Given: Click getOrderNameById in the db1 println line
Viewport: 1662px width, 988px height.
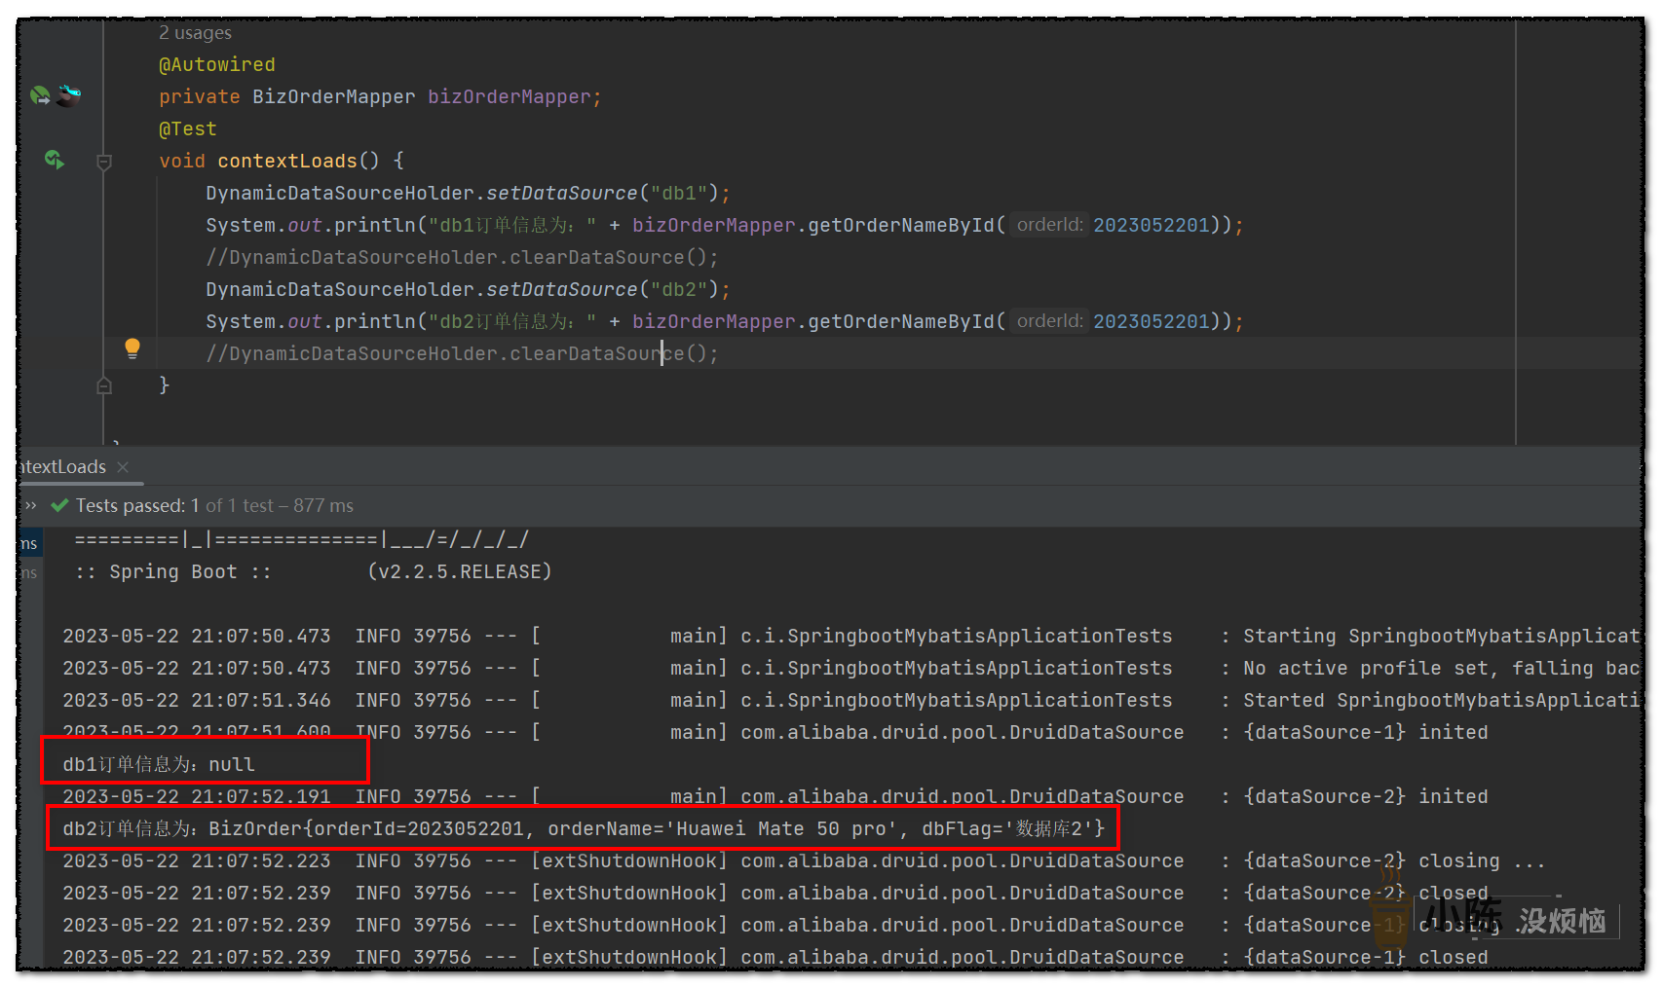Looking at the screenshot, I should point(901,225).
